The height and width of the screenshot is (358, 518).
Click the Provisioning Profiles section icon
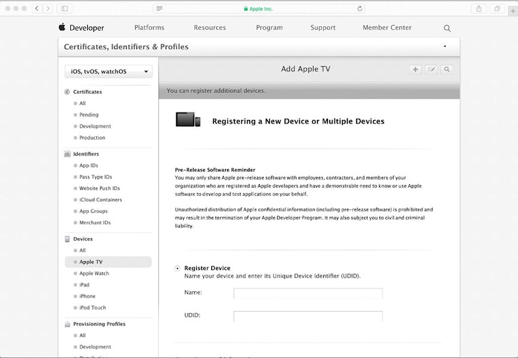coord(67,324)
